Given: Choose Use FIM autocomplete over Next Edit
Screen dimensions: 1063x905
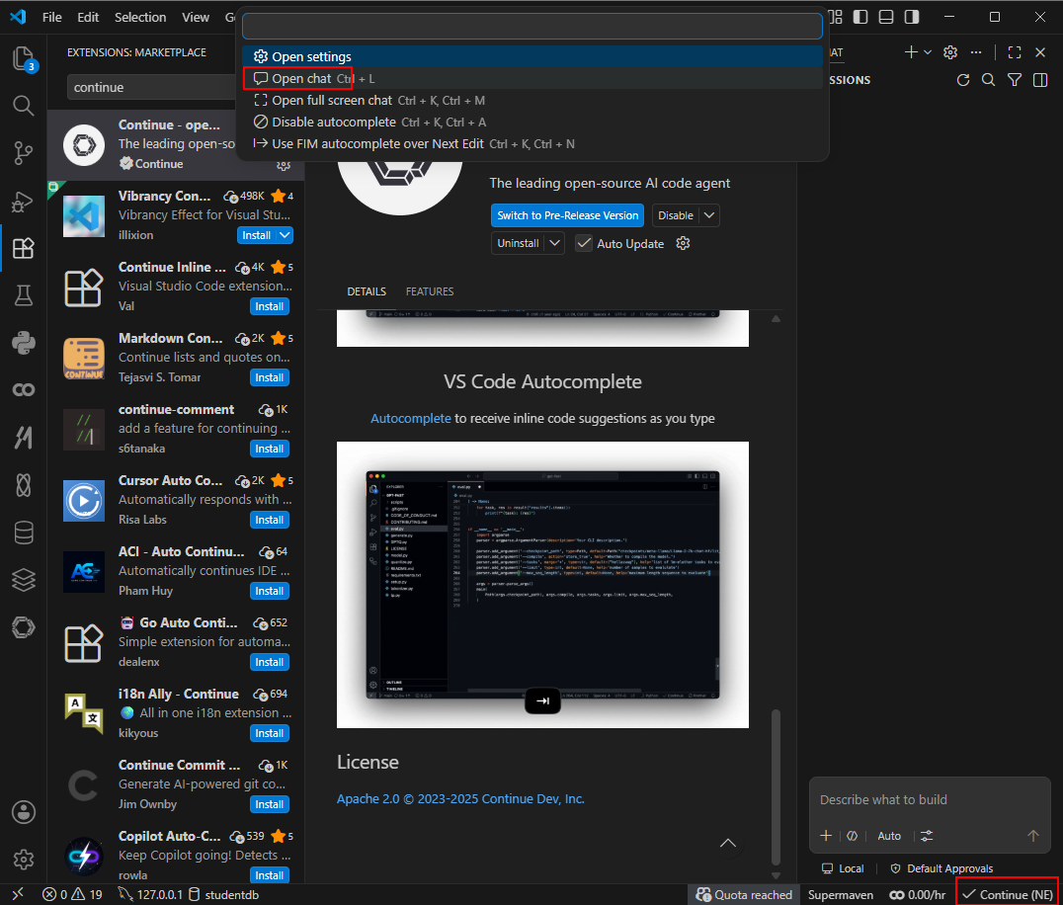Looking at the screenshot, I should point(532,143).
